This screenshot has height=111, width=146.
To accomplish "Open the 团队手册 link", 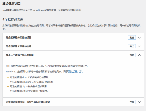I will click(x=73, y=72).
